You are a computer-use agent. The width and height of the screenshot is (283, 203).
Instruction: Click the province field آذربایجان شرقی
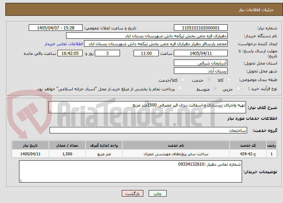tap(201, 63)
